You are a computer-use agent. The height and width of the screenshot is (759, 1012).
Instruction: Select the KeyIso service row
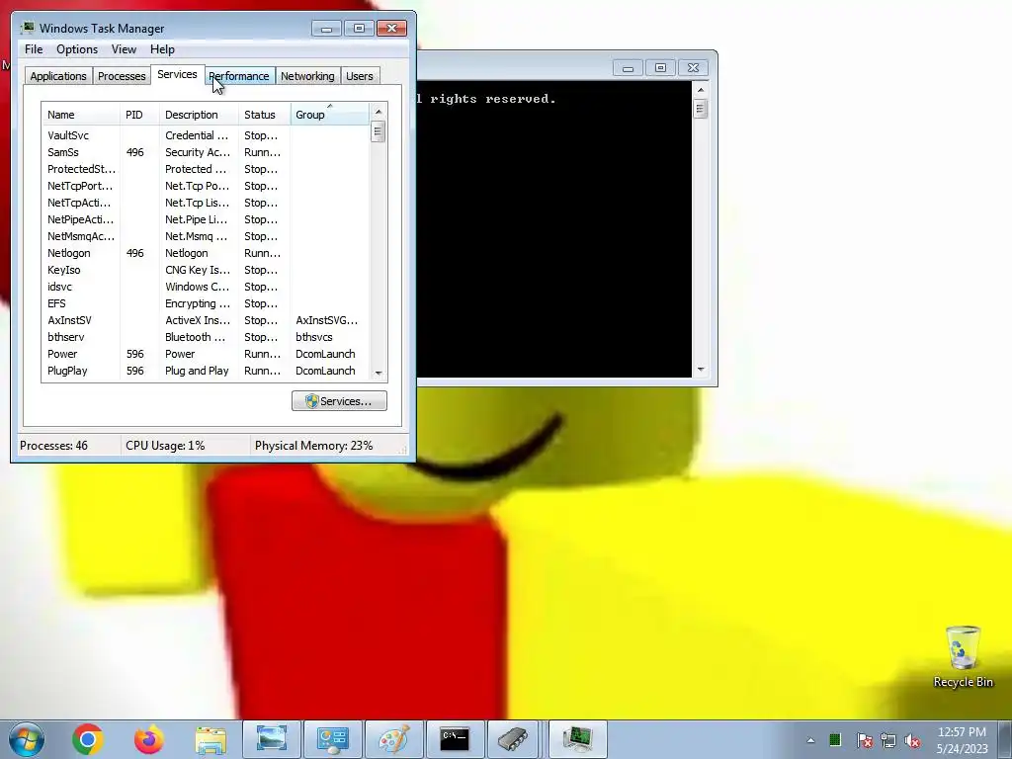tap(206, 270)
